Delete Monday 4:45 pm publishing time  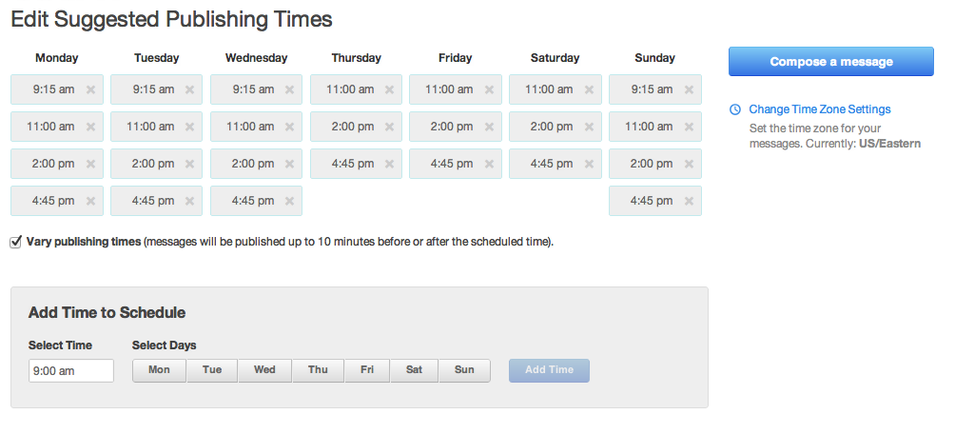[x=90, y=201]
